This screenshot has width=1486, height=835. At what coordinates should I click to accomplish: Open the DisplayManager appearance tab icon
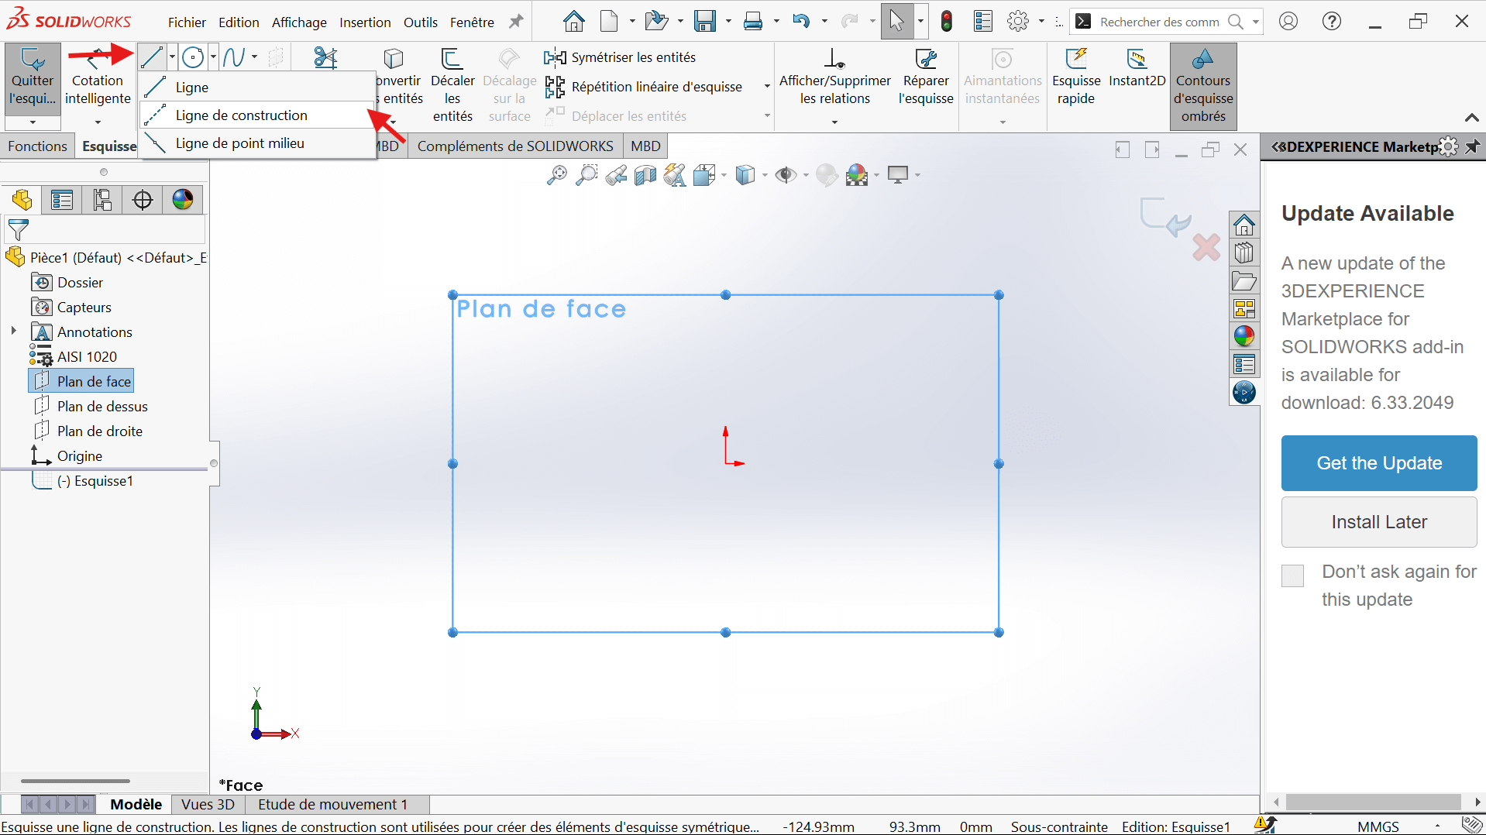pos(183,200)
